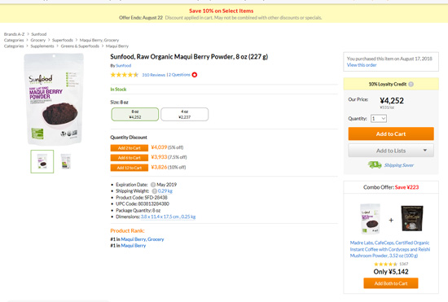Click the red circular icon beside 2 Questions
Image resolution: width=448 pixels, height=302 pixels.
(195, 75)
